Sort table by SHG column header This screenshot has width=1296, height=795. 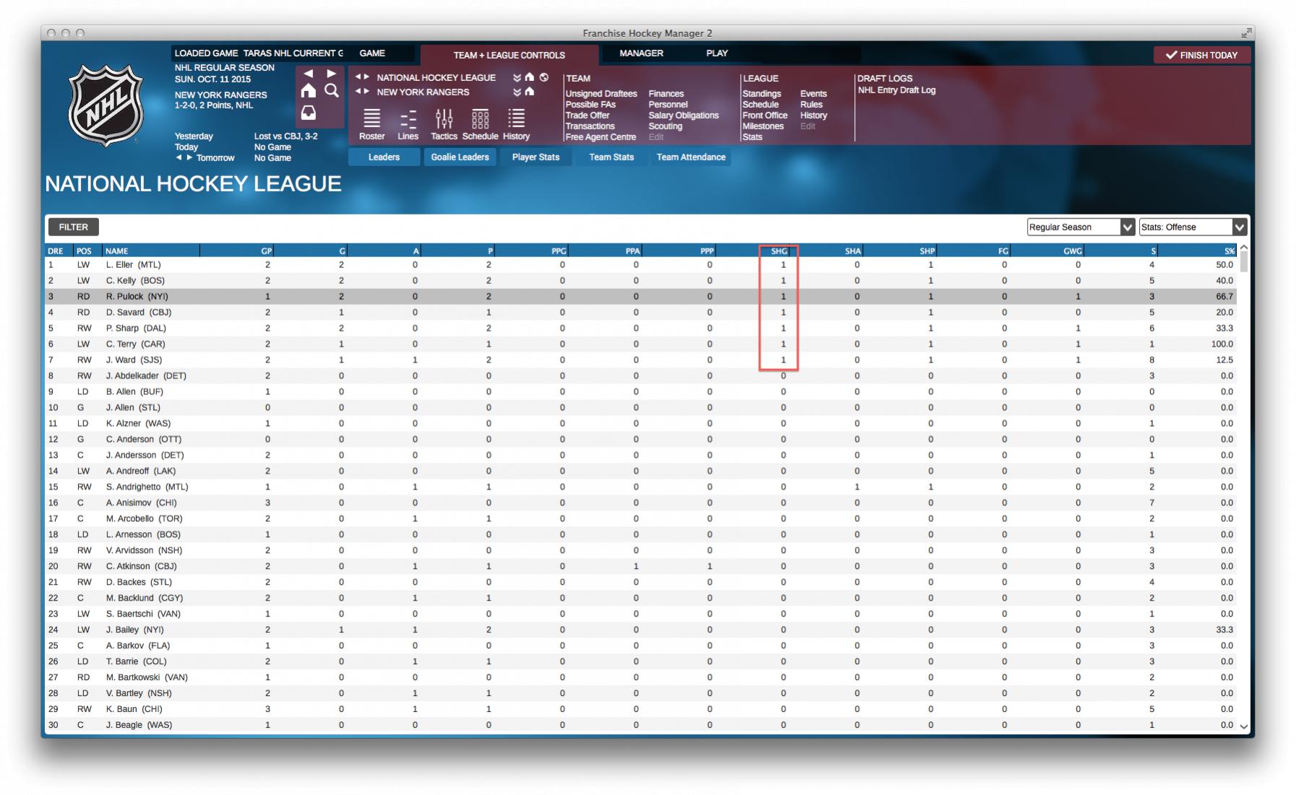click(x=753, y=251)
